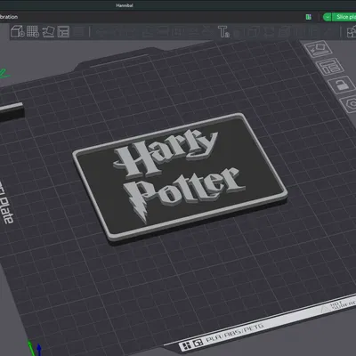The image size is (356, 356).
Task: Click the Add model cube icon
Action: (17, 31)
